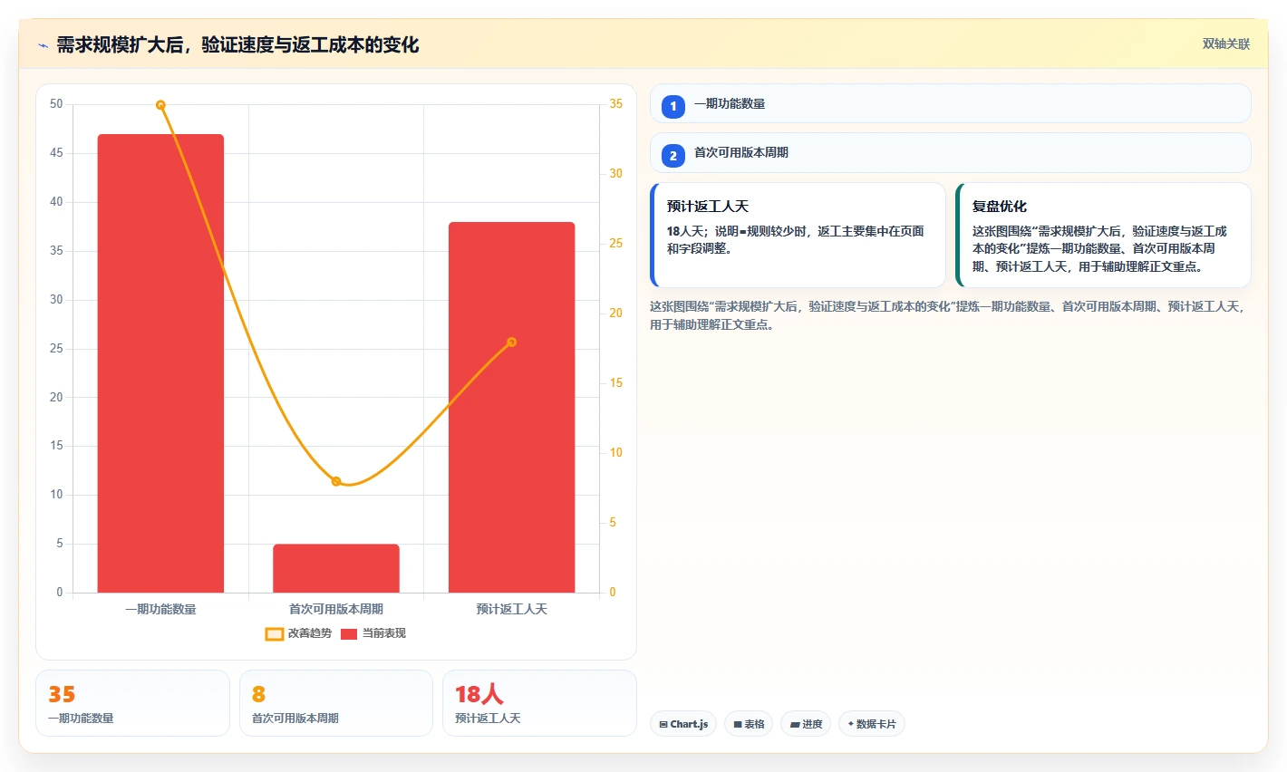Click the red bar for 预计返工人天
1287x772 pixels.
click(x=511, y=408)
